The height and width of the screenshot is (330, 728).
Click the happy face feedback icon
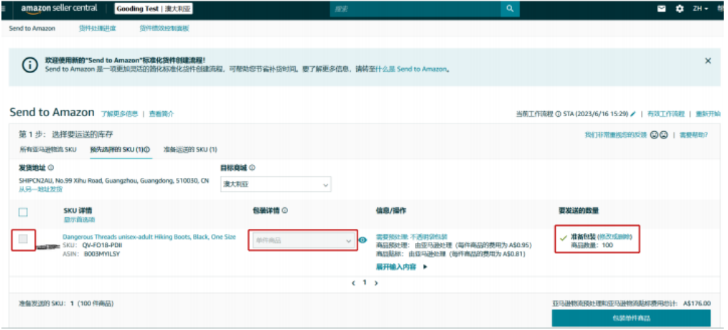point(654,135)
